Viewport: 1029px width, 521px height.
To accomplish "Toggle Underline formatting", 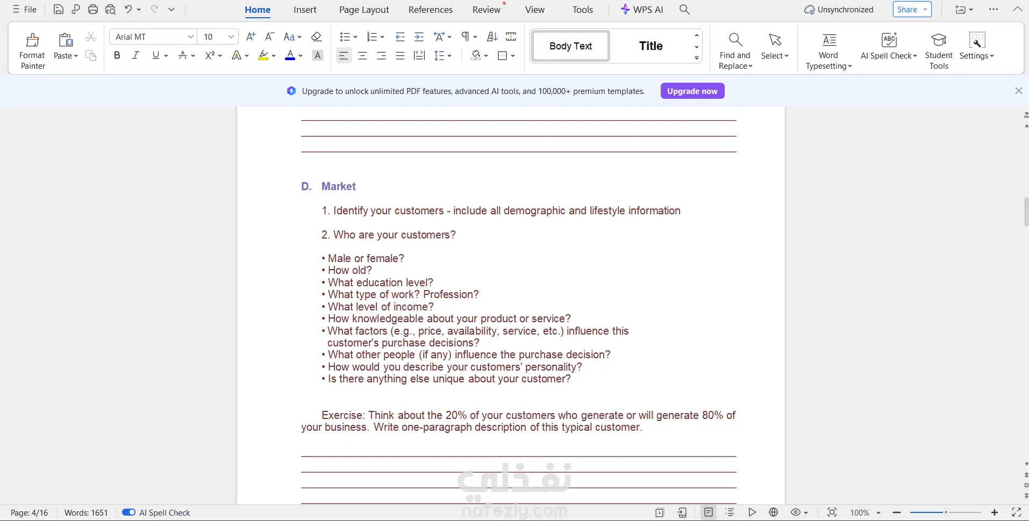I will 155,55.
